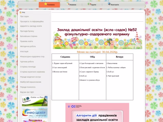163x122 pixels.
Task: Open Сторінка музичного керівника link
Action: click(33, 72)
